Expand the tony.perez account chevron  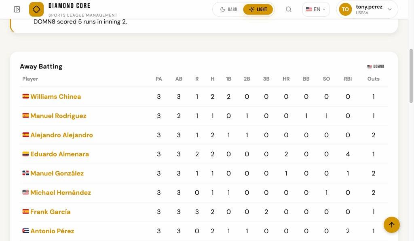pos(389,9)
